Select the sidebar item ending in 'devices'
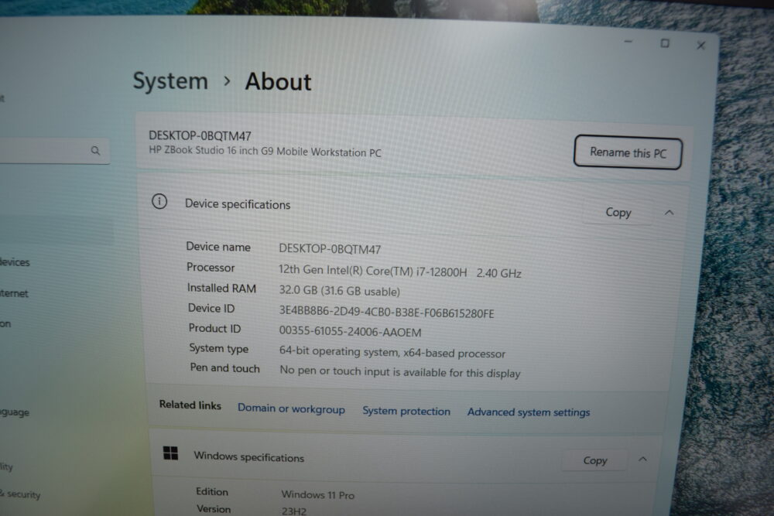The height and width of the screenshot is (516, 774). click(15, 262)
